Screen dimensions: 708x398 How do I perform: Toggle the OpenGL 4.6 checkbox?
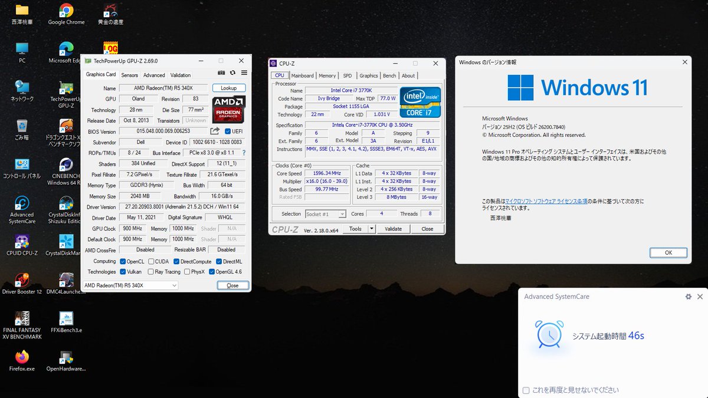212,272
